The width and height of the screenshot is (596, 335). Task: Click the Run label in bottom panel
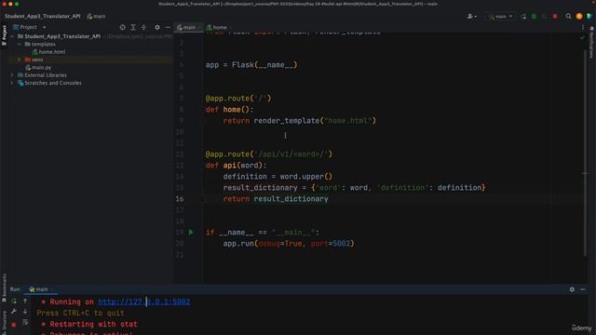(x=15, y=289)
